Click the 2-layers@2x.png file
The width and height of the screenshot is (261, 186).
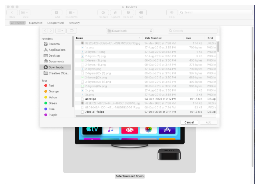coord(145,78)
